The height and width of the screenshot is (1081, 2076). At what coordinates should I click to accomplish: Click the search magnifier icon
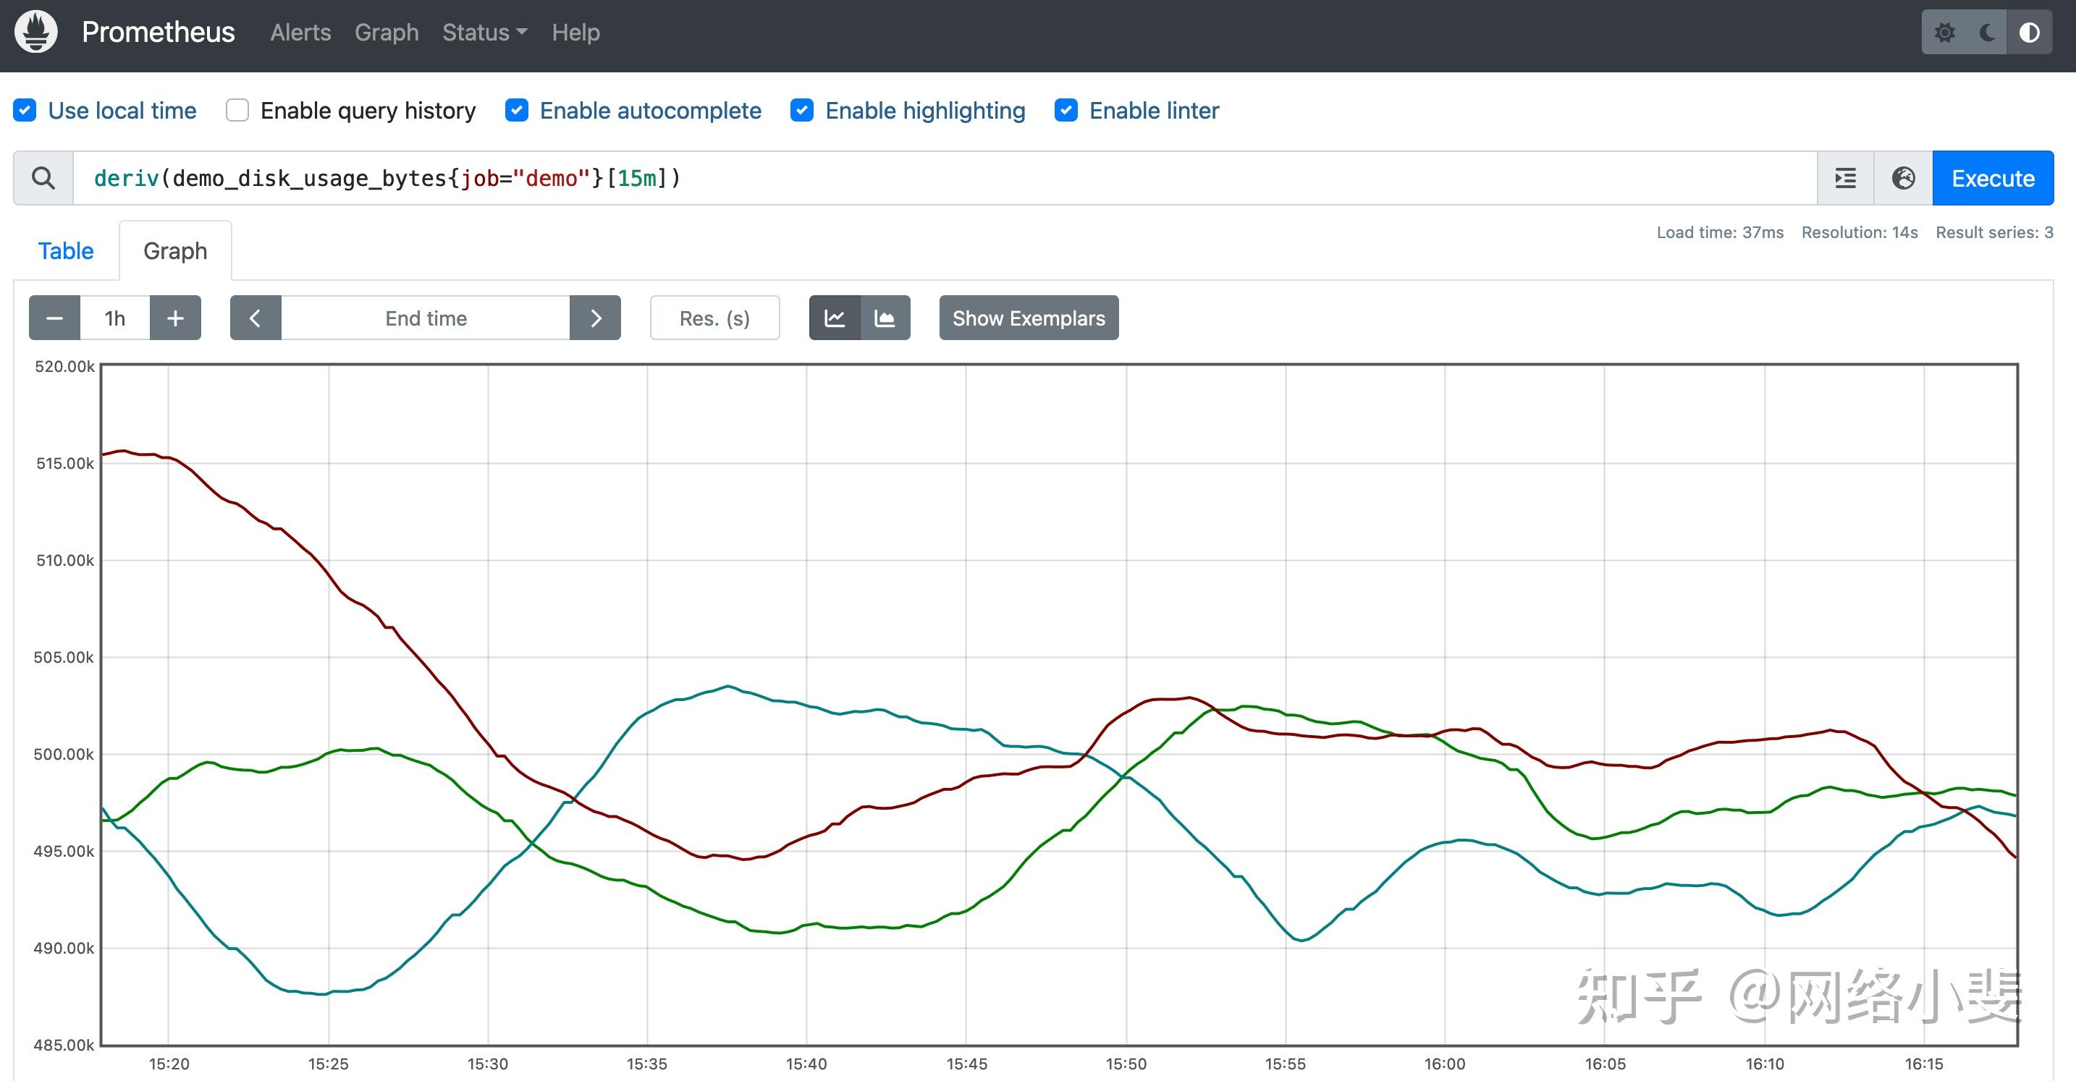(x=43, y=178)
